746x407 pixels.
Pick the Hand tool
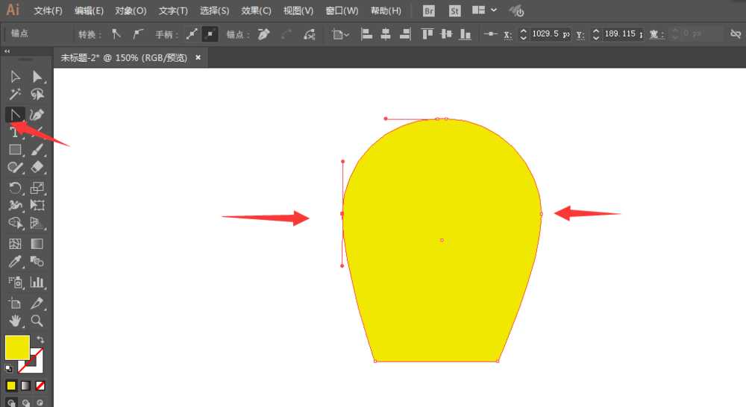(15, 321)
